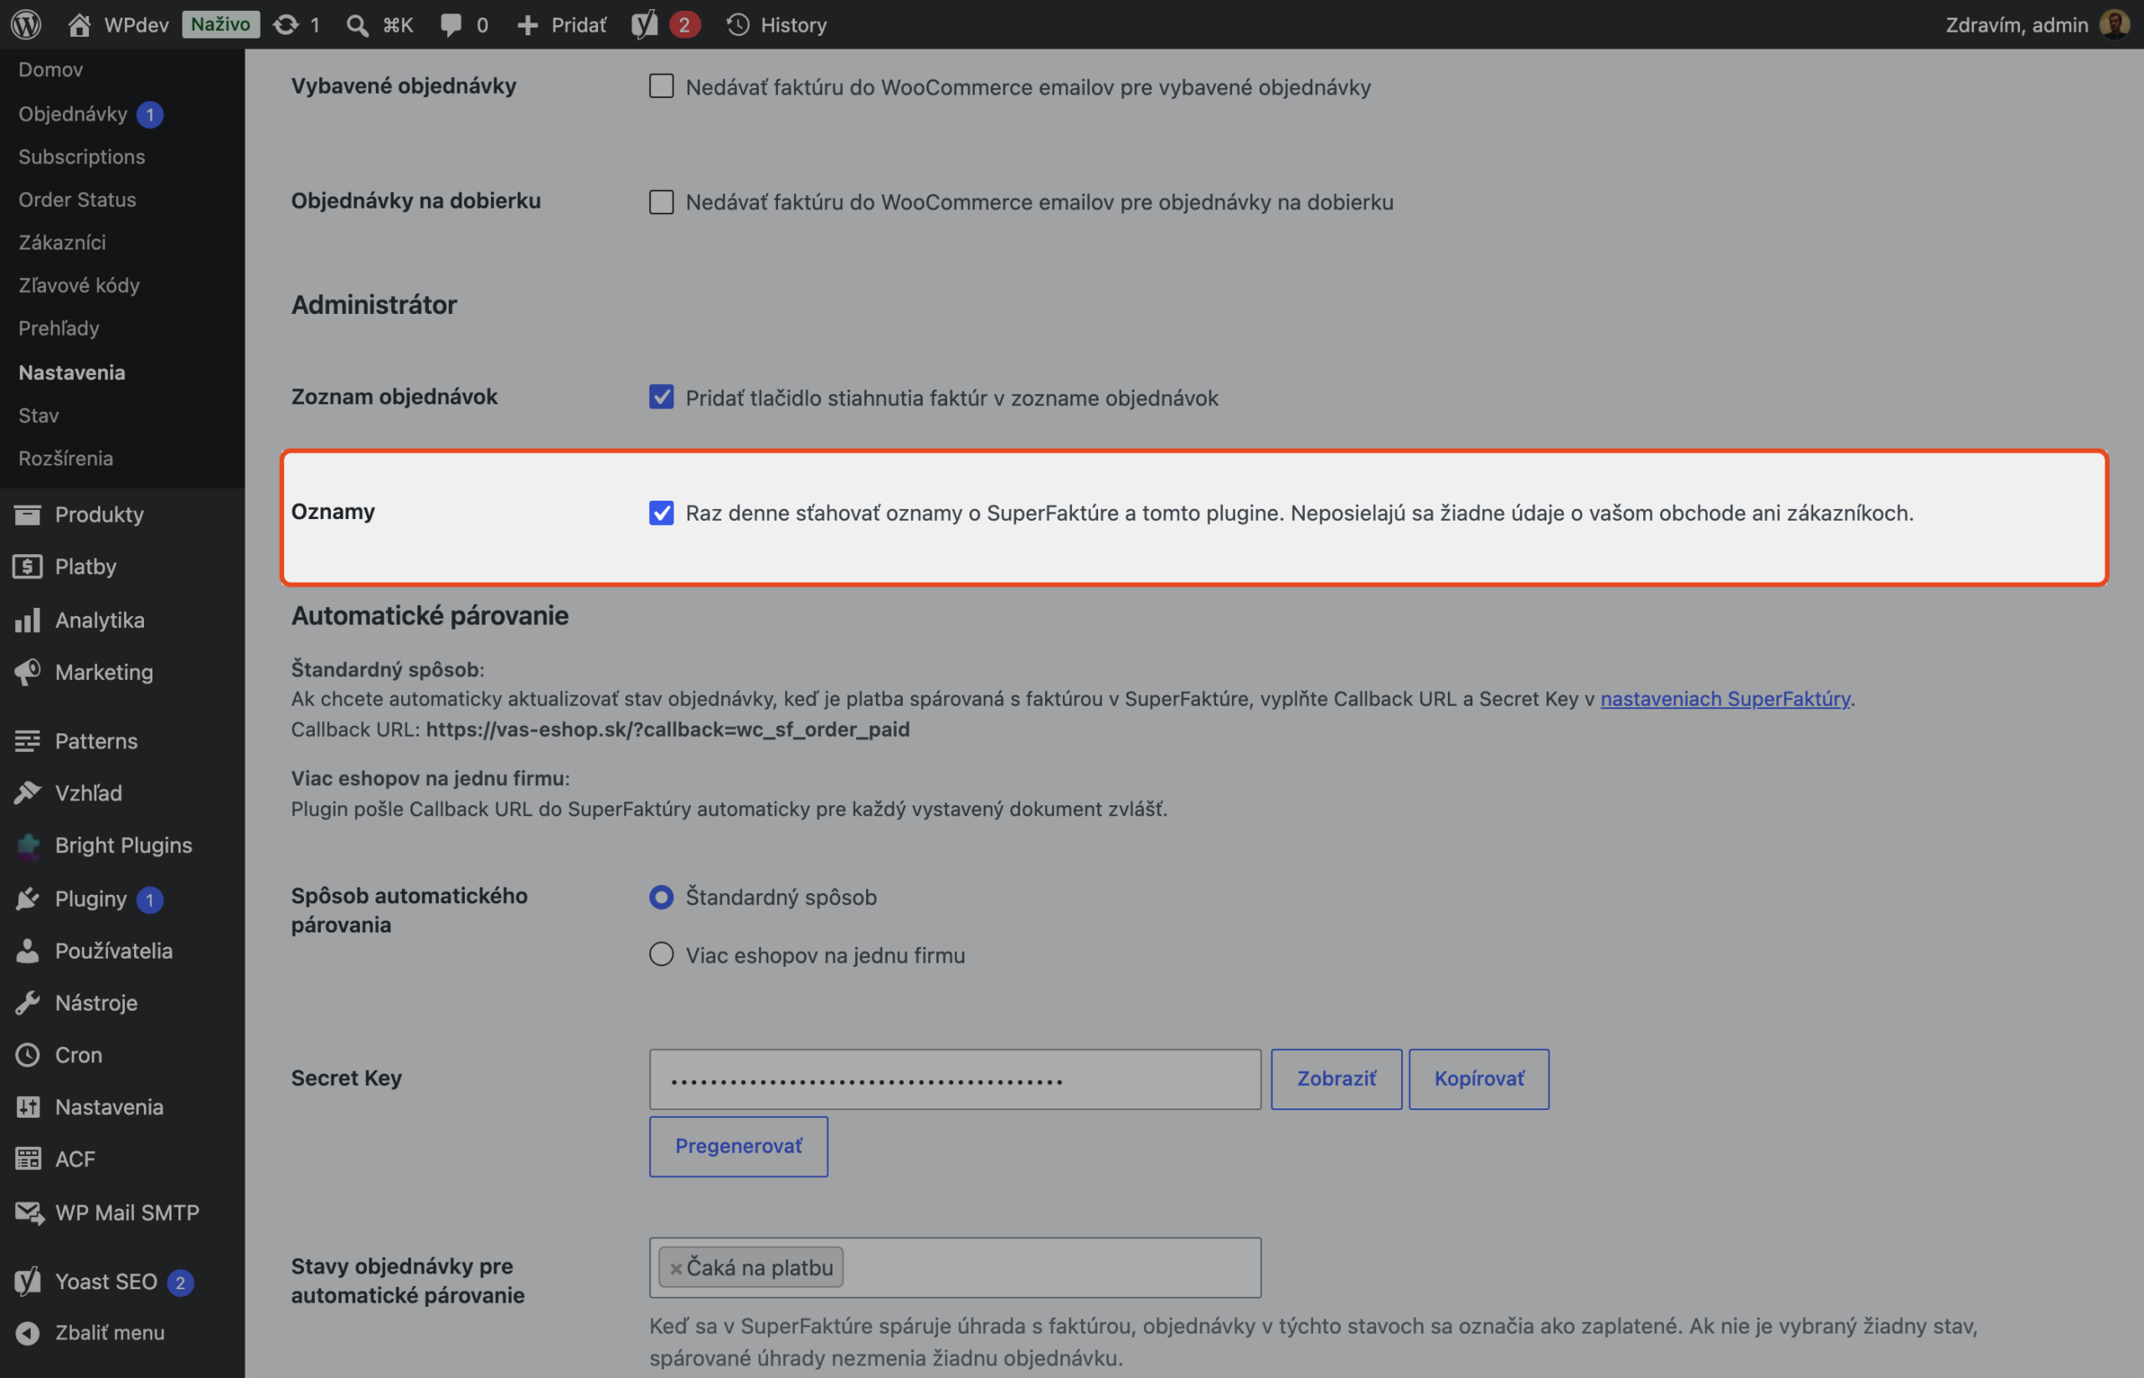Open ACF via its table icon

pyautogui.click(x=28, y=1159)
